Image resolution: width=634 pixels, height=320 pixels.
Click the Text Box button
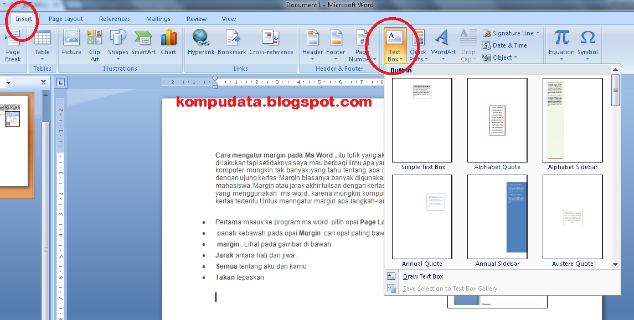pyautogui.click(x=395, y=46)
